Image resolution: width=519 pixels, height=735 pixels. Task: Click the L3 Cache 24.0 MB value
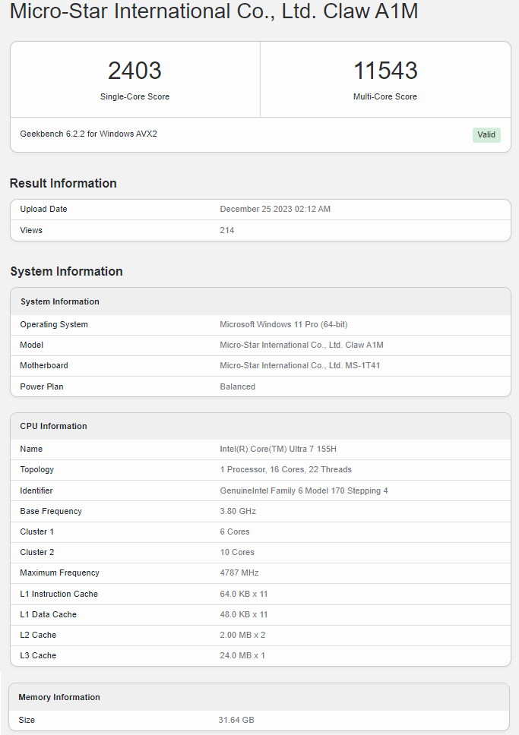point(242,655)
